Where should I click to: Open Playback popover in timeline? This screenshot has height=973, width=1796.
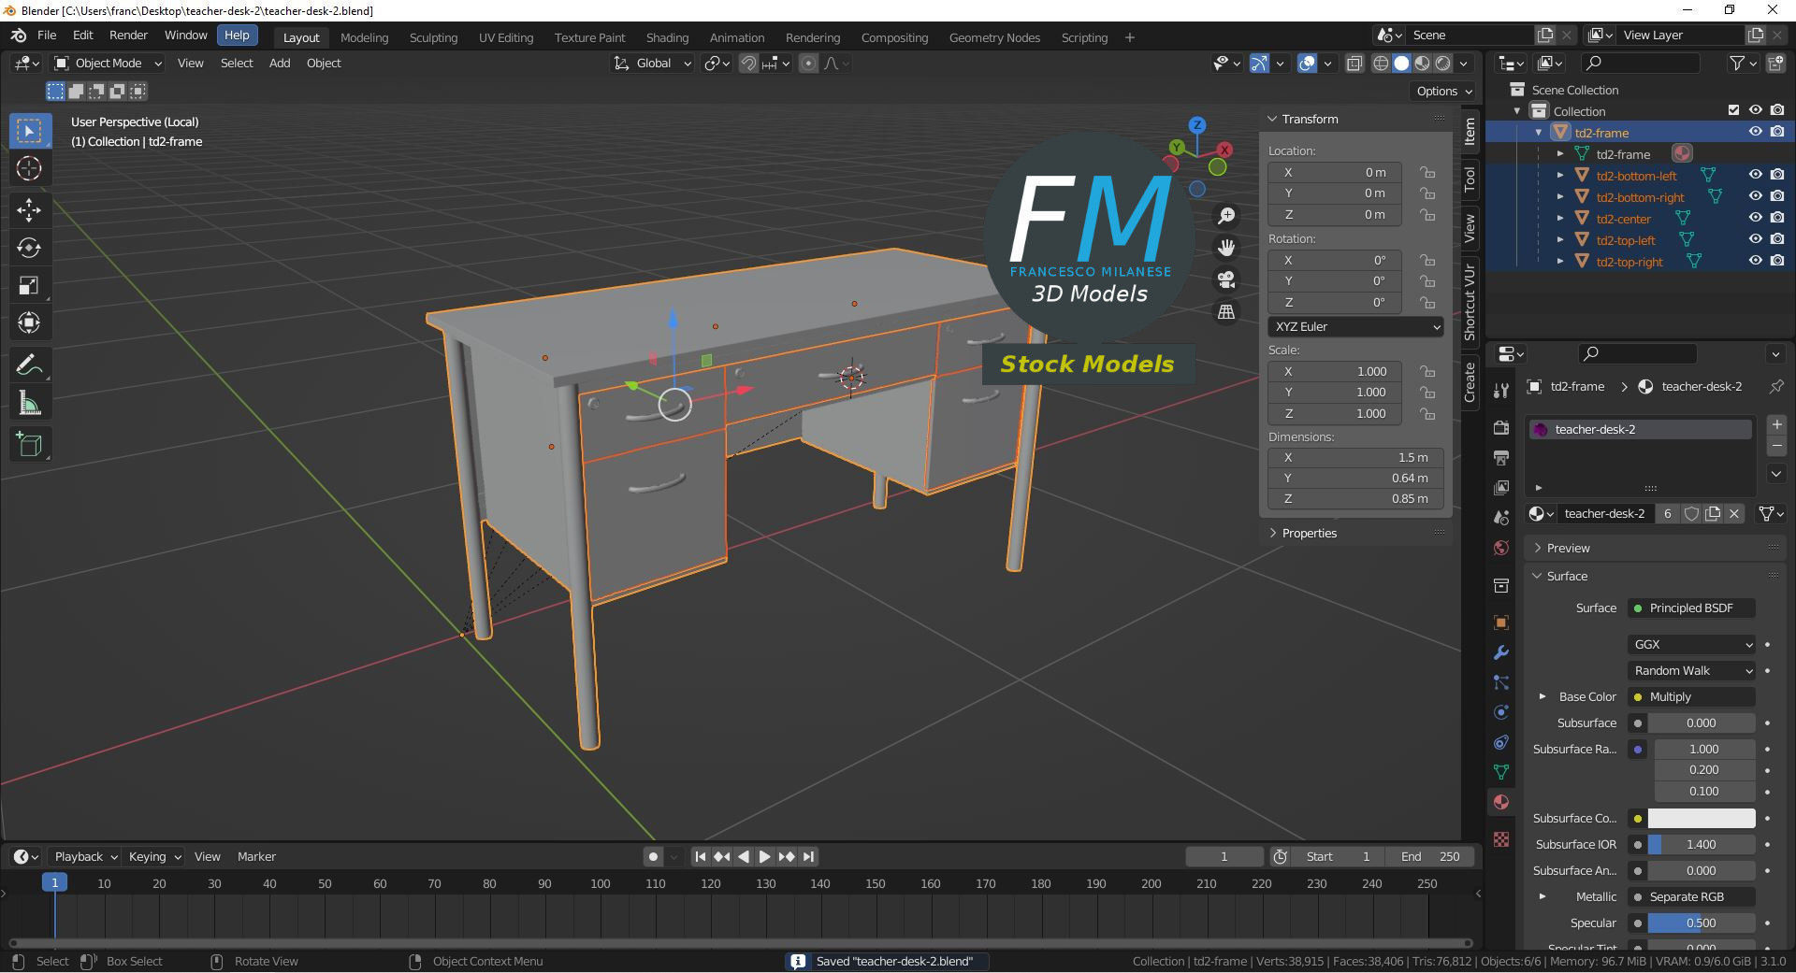(86, 857)
